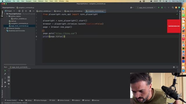Open the Terminal tool window

click(86, 100)
